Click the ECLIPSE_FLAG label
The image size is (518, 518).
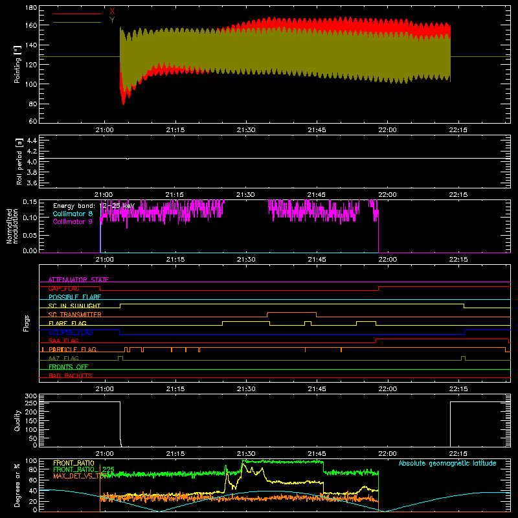tap(71, 332)
